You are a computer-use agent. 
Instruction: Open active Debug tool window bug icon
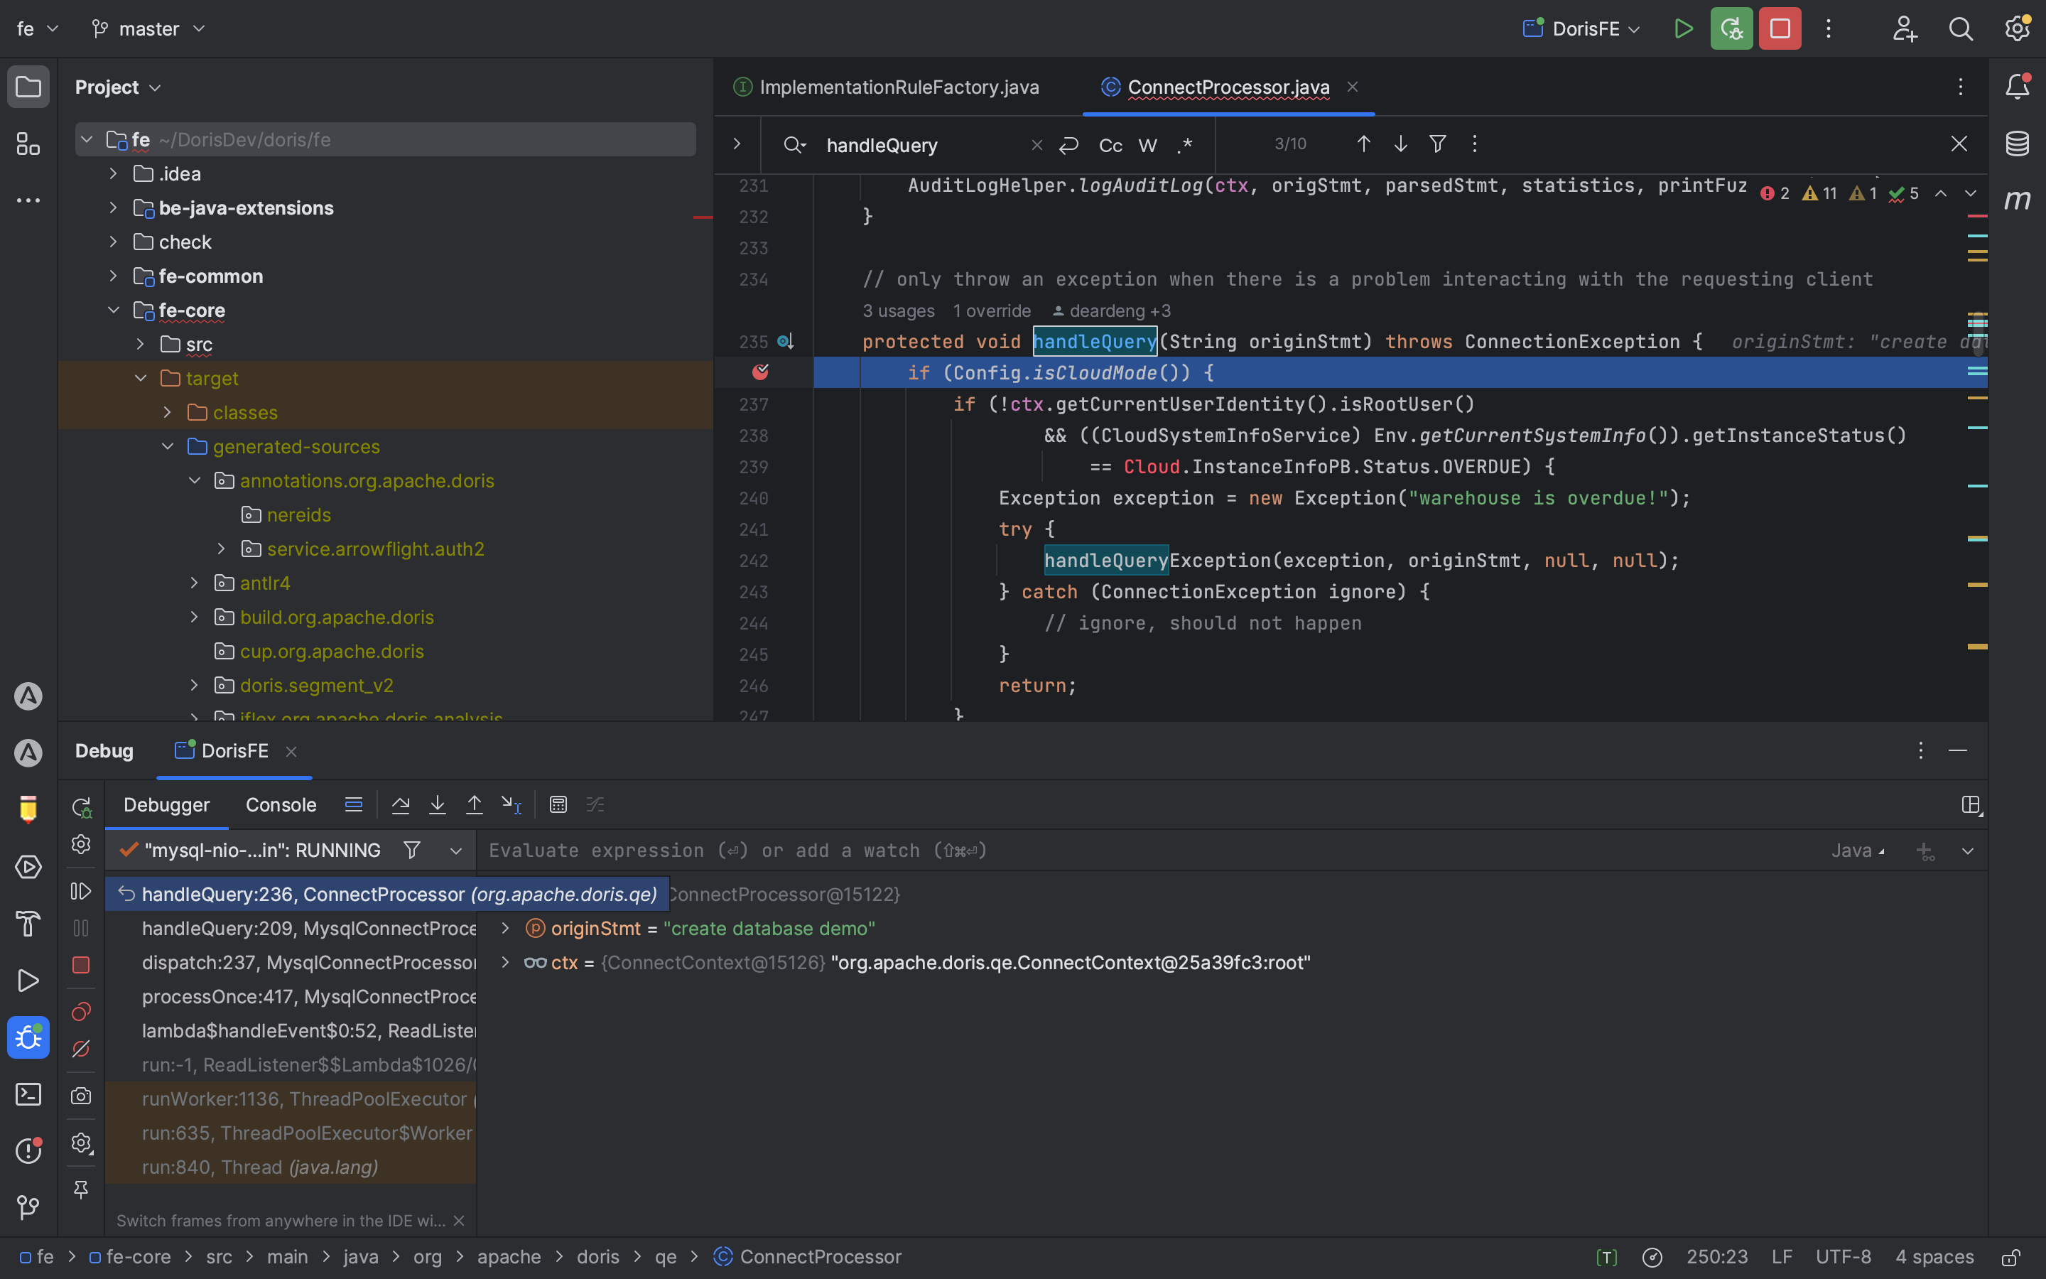(28, 1037)
